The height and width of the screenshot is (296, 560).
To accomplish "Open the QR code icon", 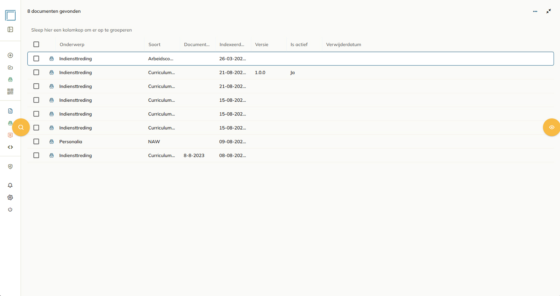I will [10, 91].
